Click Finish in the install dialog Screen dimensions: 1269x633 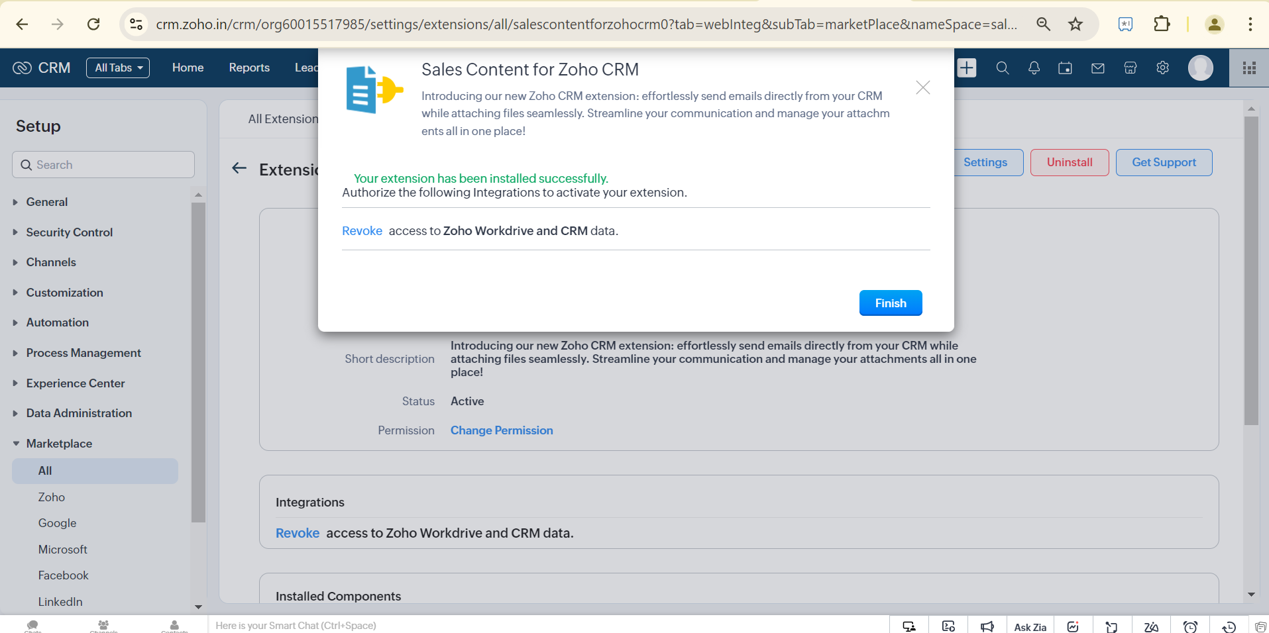(x=891, y=303)
